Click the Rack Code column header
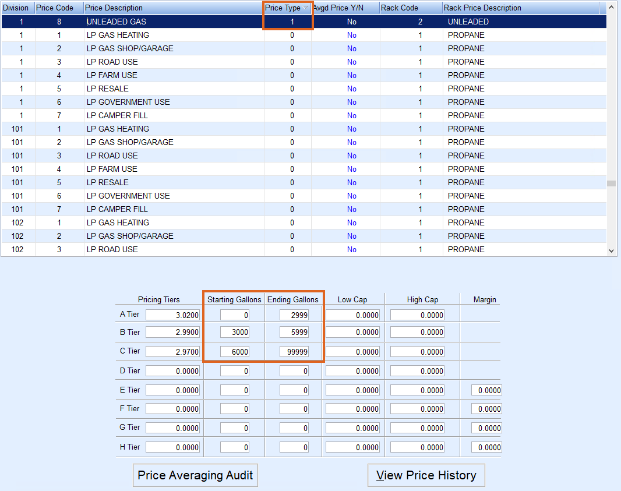Screen dimensions: 621x491 411,8
